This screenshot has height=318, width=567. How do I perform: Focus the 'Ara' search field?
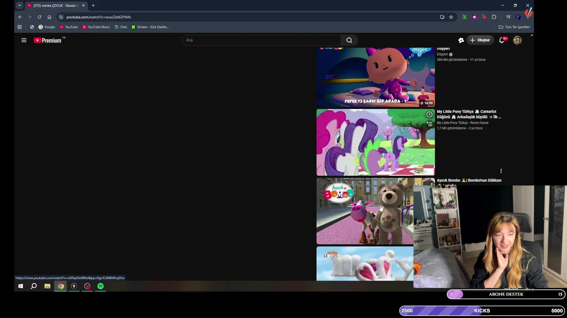pyautogui.click(x=261, y=40)
